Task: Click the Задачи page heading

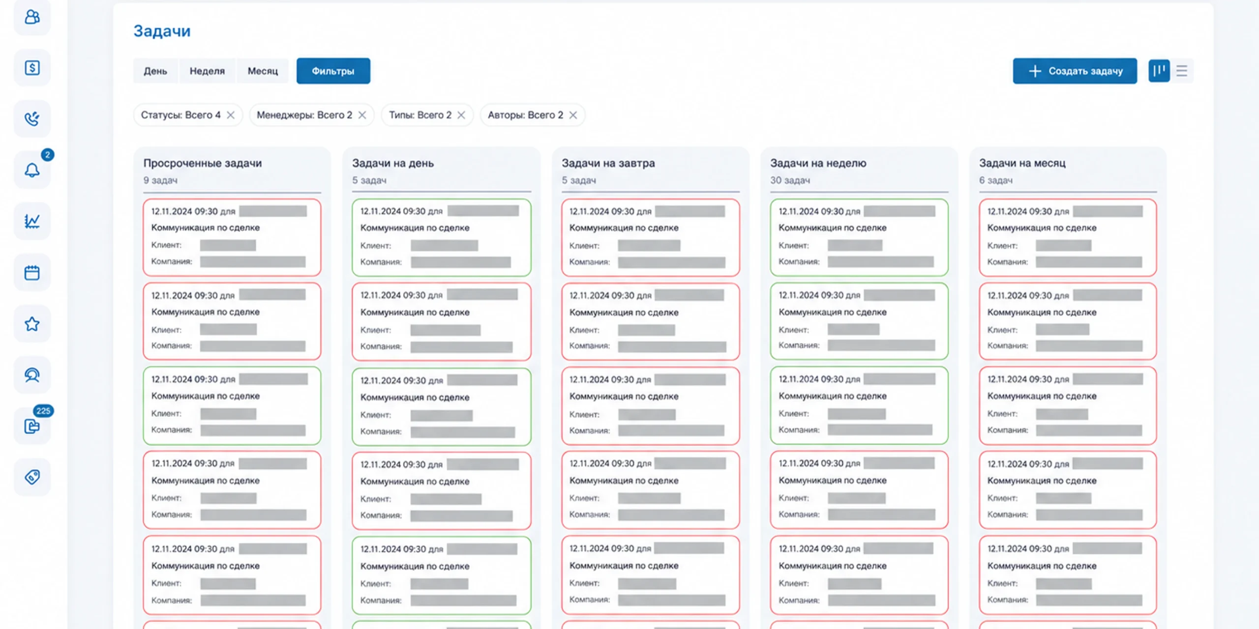Action: point(162,31)
